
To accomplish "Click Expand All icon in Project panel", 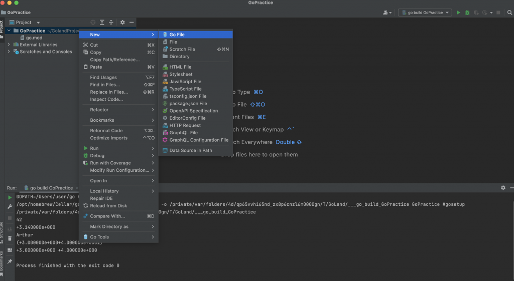I will pos(102,22).
